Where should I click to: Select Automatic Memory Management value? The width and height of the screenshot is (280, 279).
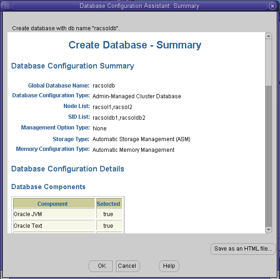click(x=133, y=150)
